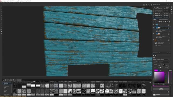Image resolution: width=173 pixels, height=97 pixels.
Task: Toggle visibility of Paint_Layer fill layer
Action: pos(154,34)
